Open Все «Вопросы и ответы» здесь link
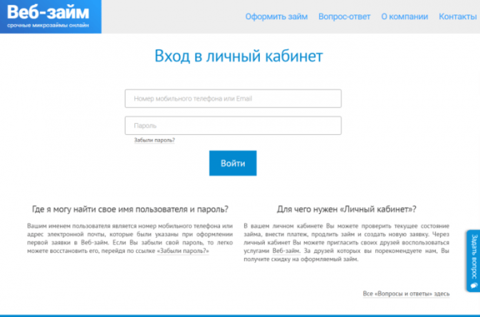The image size is (480, 317). coord(406,294)
